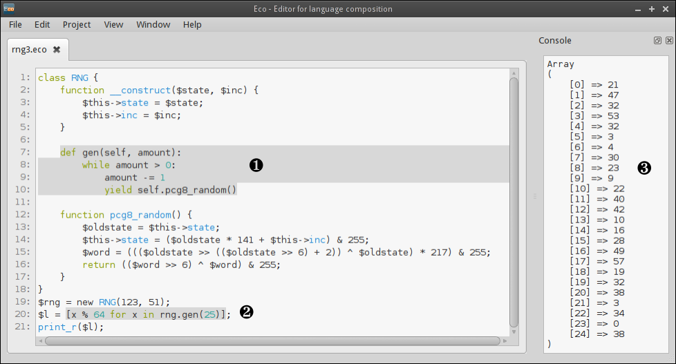Select the rng3.eco tab

[29, 50]
